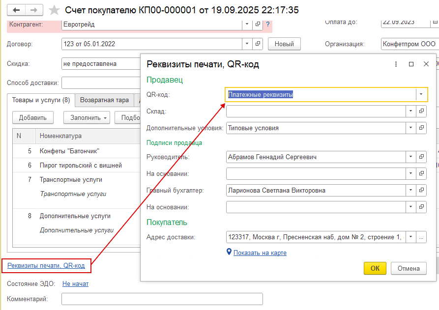Open Главный бухгалтер card via its icon
The height and width of the screenshot is (310, 439).
click(421, 190)
